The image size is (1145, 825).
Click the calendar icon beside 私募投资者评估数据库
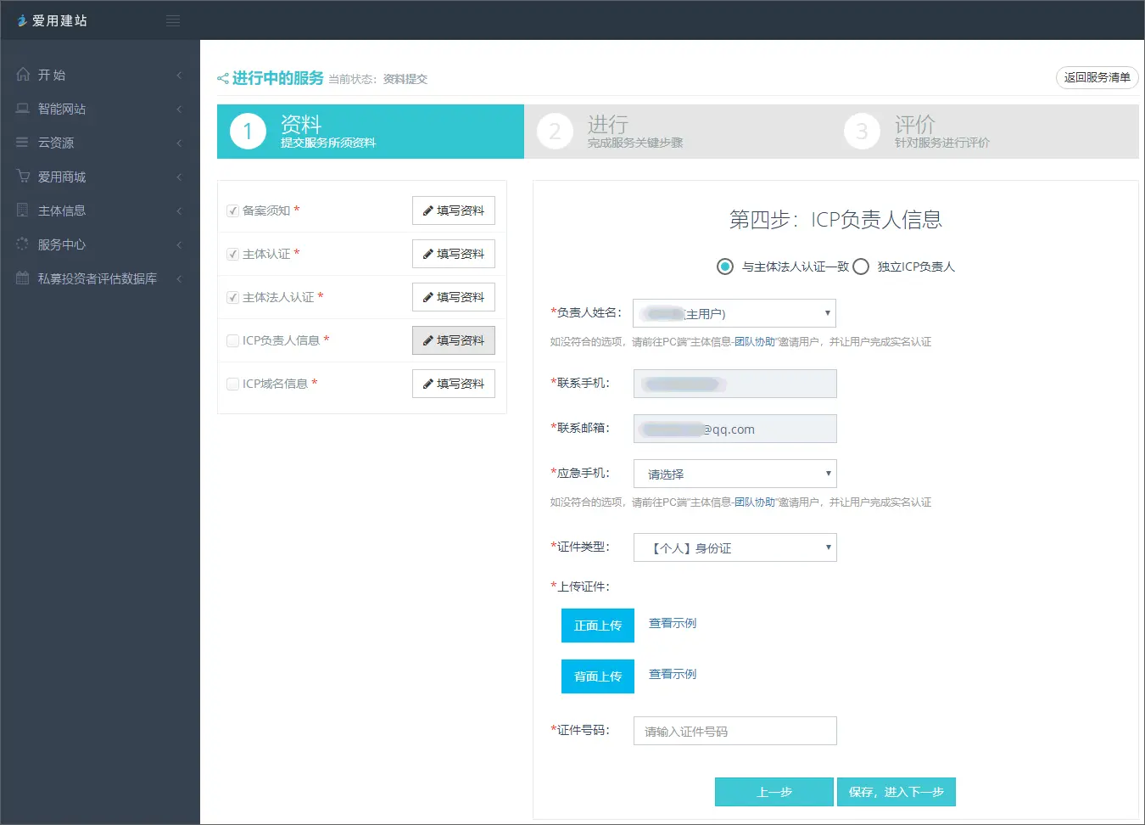[23, 278]
